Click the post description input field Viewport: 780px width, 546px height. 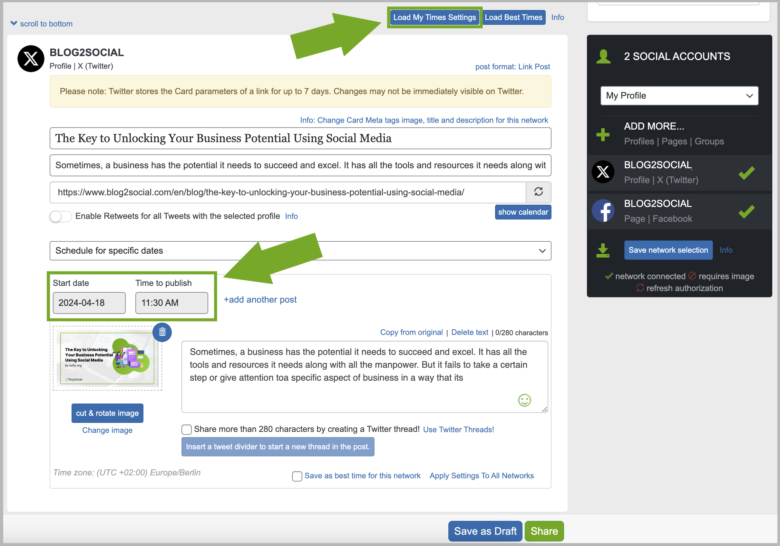(x=300, y=165)
